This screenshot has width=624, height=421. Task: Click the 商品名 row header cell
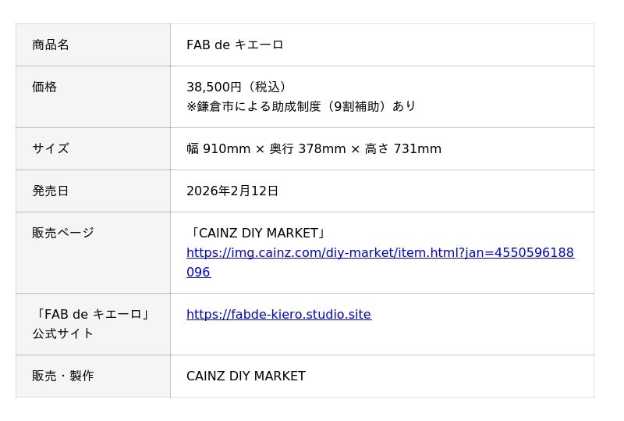[51, 45]
